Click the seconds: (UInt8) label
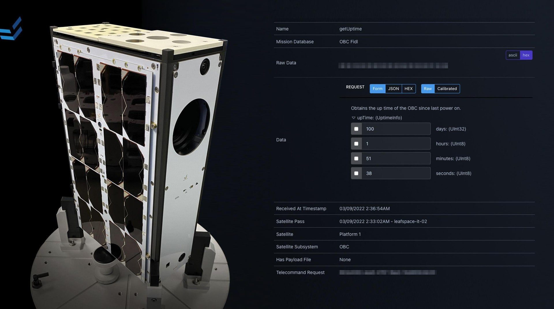The image size is (554, 309). click(453, 173)
